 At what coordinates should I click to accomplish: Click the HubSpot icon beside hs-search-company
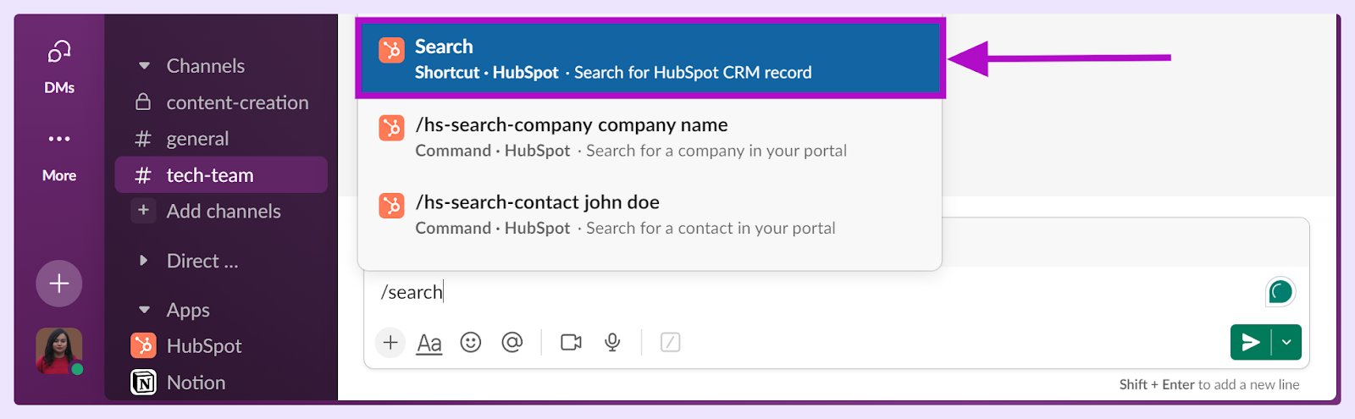click(x=391, y=128)
